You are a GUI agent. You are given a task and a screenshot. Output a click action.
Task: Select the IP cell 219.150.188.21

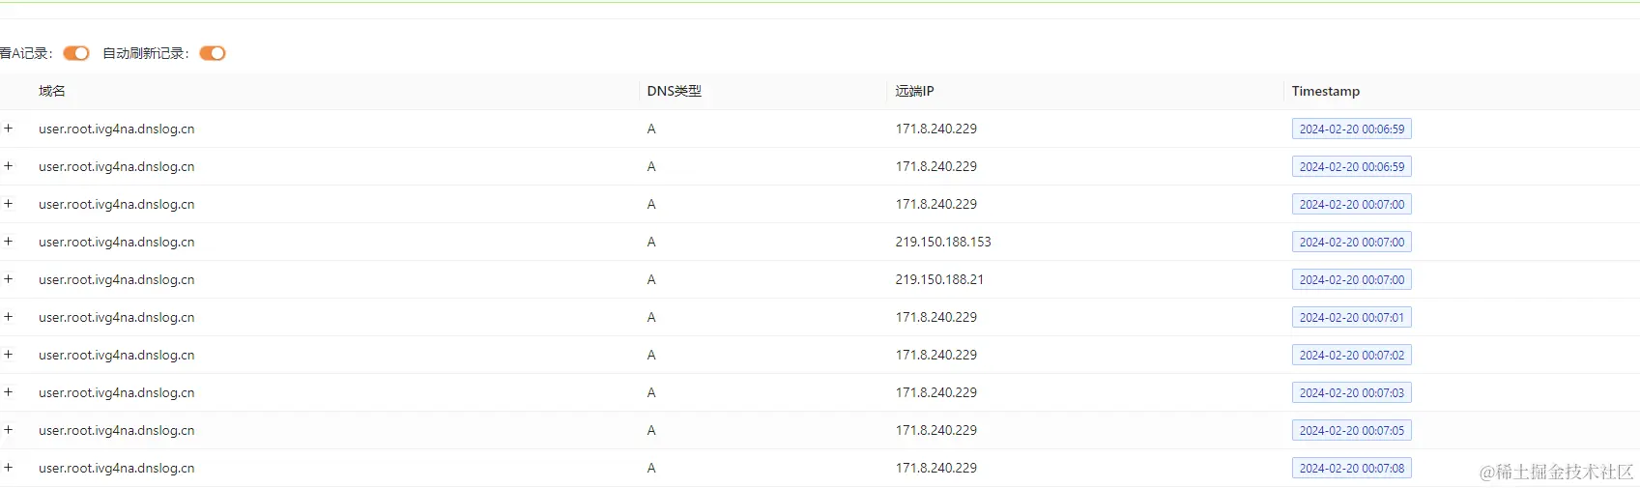click(x=939, y=279)
